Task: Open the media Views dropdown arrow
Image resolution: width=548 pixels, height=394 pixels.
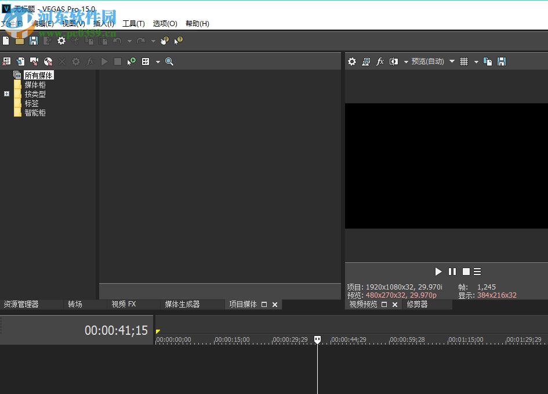Action: pyautogui.click(x=158, y=62)
